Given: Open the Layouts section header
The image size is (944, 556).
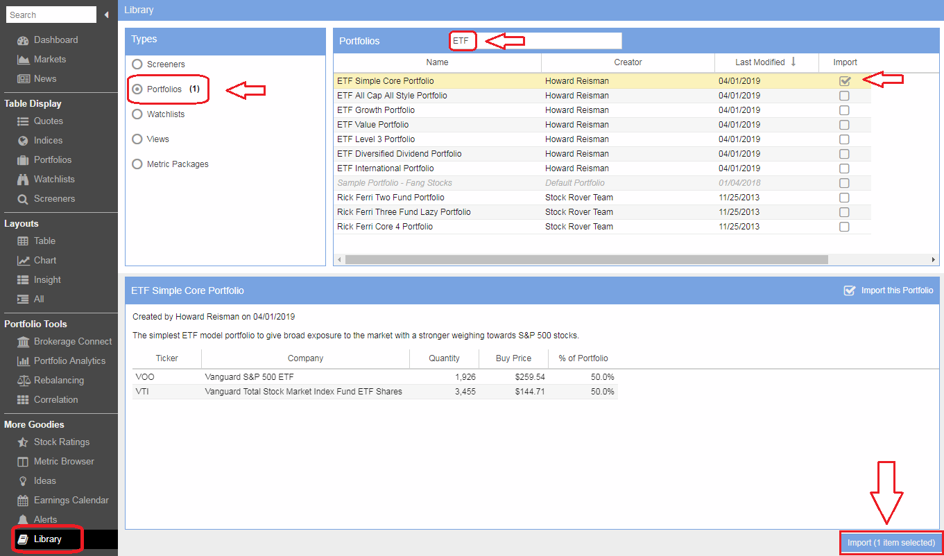Looking at the screenshot, I should coord(22,223).
